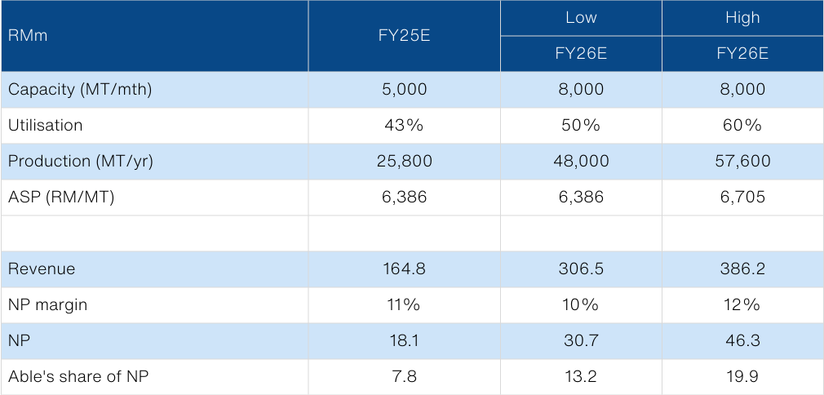The width and height of the screenshot is (824, 395).
Task: Select the Revenue row label
Action: tap(41, 269)
